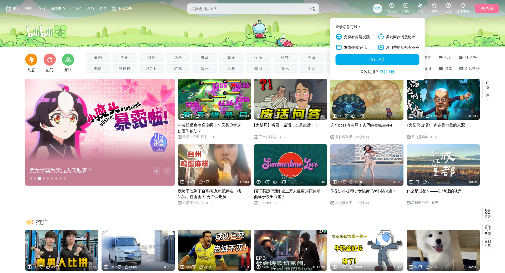Image resolution: width=505 pixels, height=273 pixels.
Task: Click the green 频道 channel icon
Action: 68,60
